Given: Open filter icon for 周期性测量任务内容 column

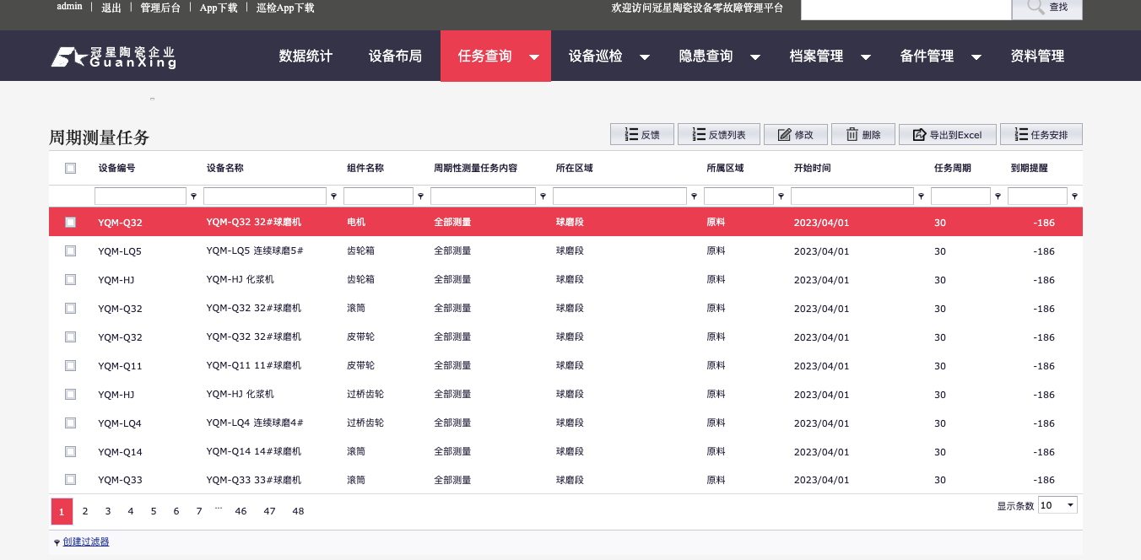Looking at the screenshot, I should (543, 197).
